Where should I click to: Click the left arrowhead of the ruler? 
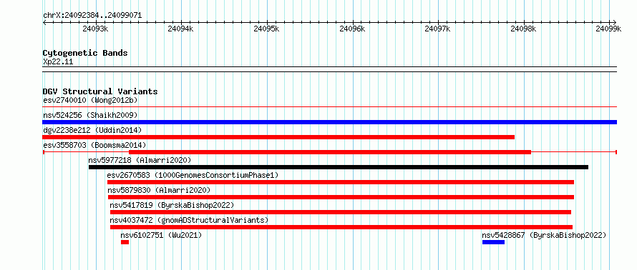coord(44,22)
